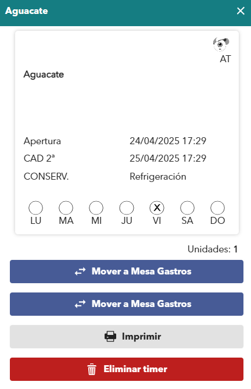This screenshot has width=251, height=389.
Task: Close the Aguacate dialog with the X
Action: pyautogui.click(x=241, y=11)
